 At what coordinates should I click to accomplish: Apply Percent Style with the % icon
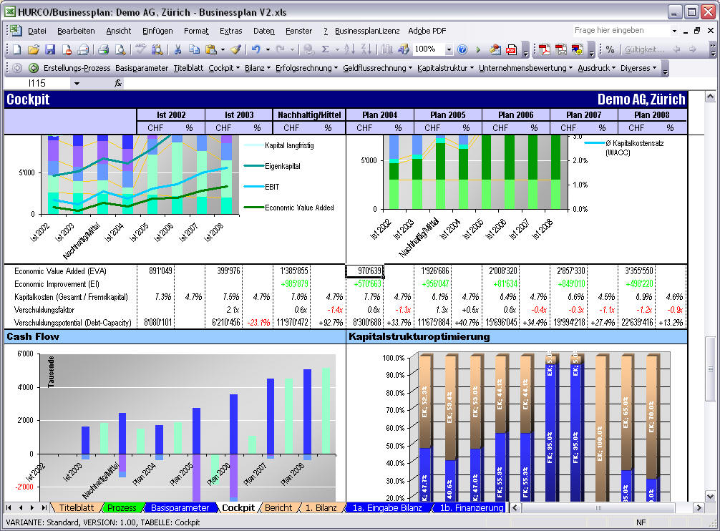tap(610, 49)
